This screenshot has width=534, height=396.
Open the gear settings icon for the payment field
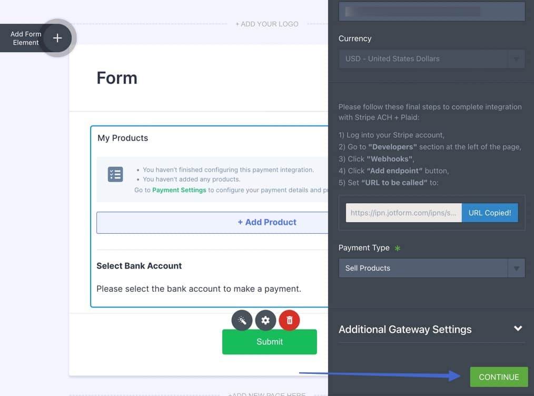(265, 320)
